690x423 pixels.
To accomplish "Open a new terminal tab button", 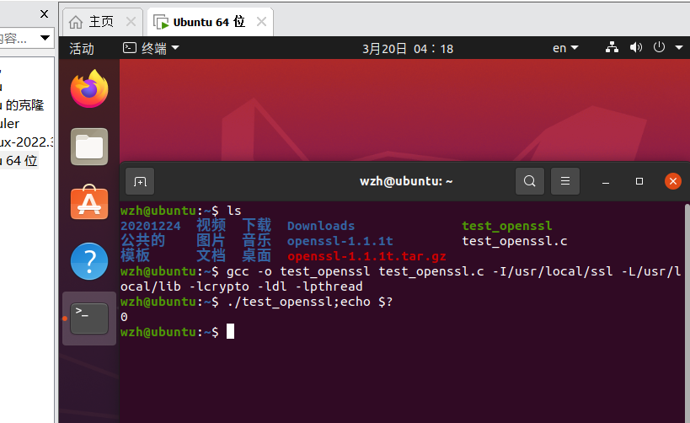I will tap(140, 181).
